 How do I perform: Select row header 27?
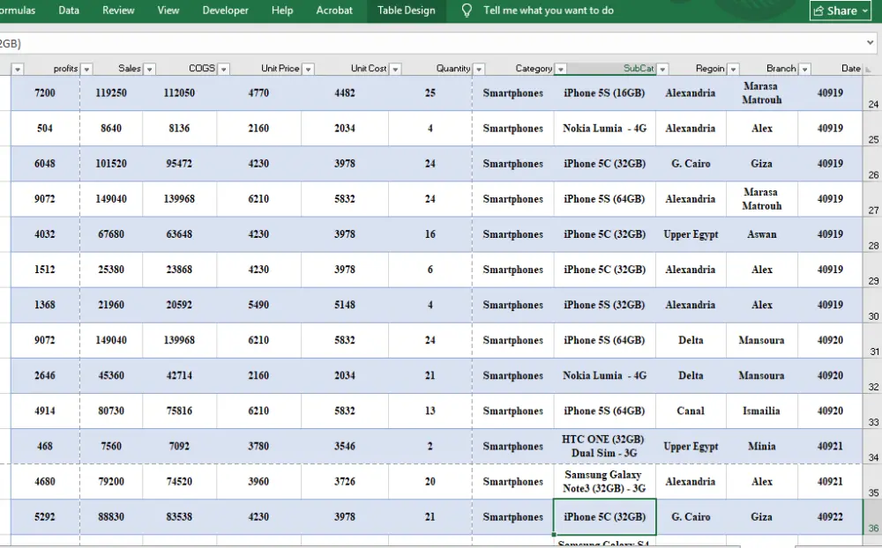[x=873, y=199]
